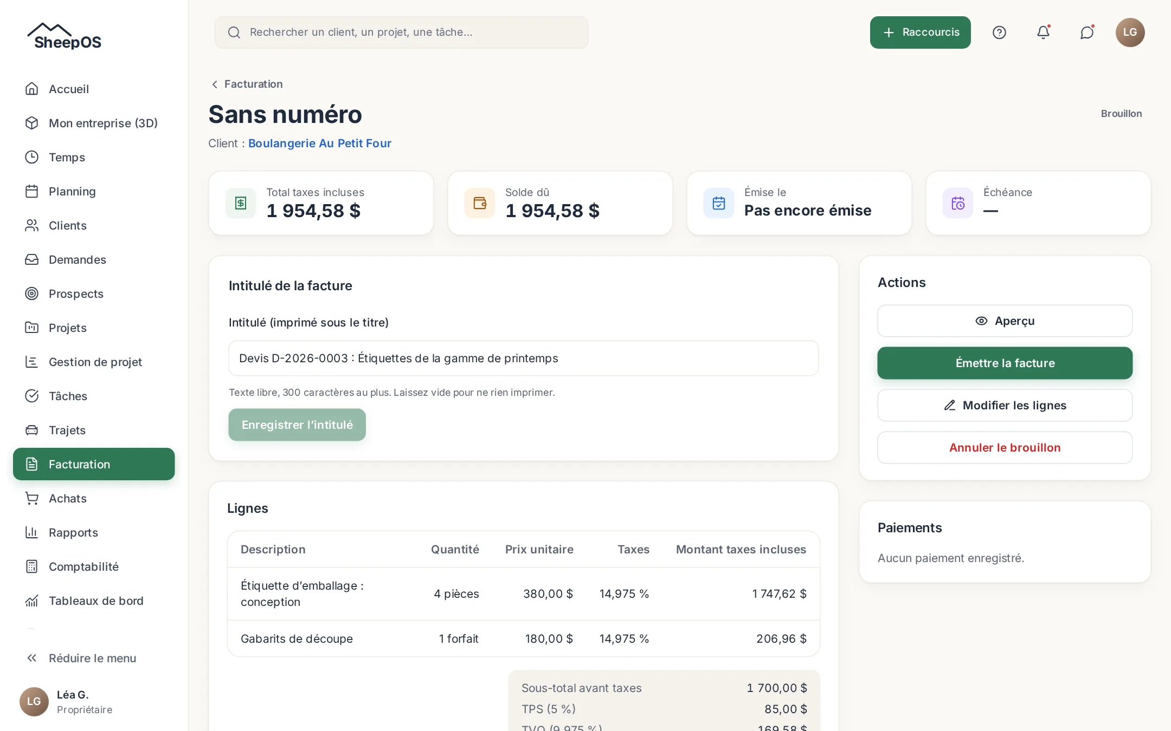Viewport: 1171px width, 731px height.
Task: Open Tableaux de bord
Action: 94,601
